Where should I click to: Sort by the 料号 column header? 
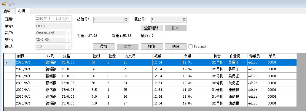(53, 56)
